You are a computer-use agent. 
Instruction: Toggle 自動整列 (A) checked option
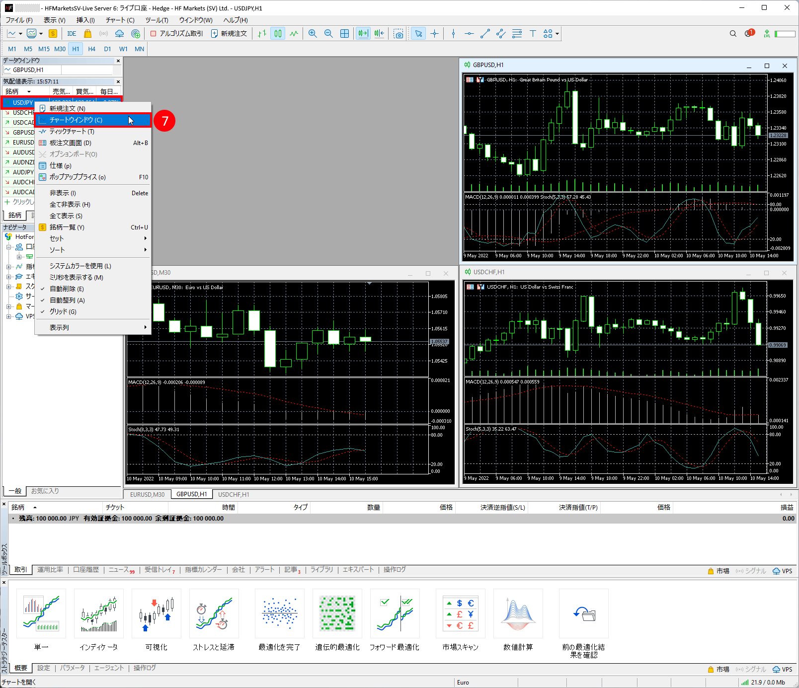click(x=67, y=300)
